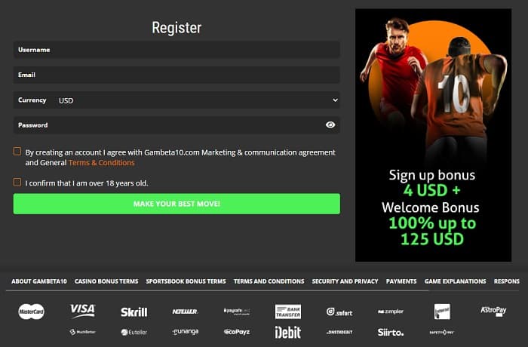Select the VISA payment icon
This screenshot has width=528, height=347.
click(82, 311)
